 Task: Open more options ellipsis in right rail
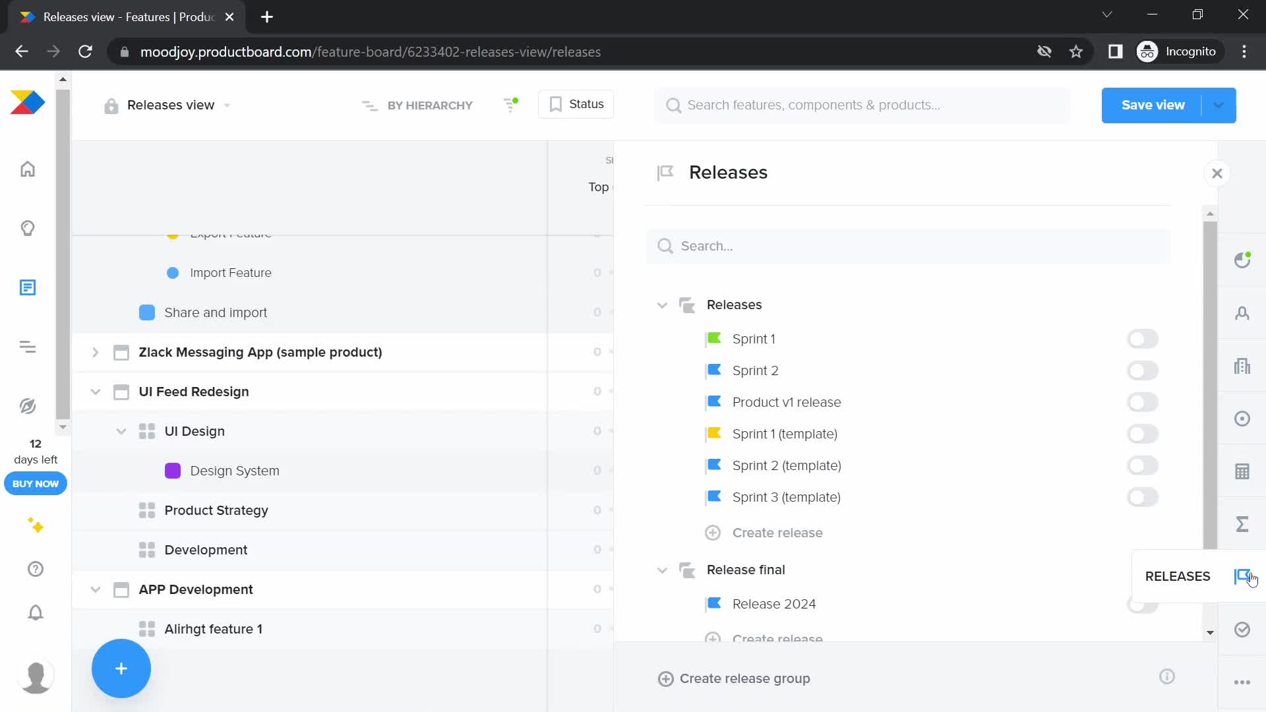1242,682
